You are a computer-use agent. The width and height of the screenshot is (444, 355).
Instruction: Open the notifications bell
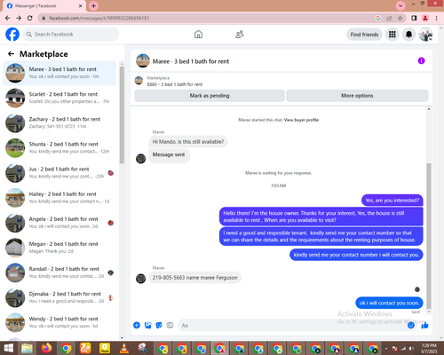click(x=408, y=35)
